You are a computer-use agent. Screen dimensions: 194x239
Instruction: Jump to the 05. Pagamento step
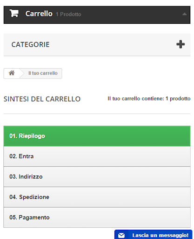pos(97,218)
